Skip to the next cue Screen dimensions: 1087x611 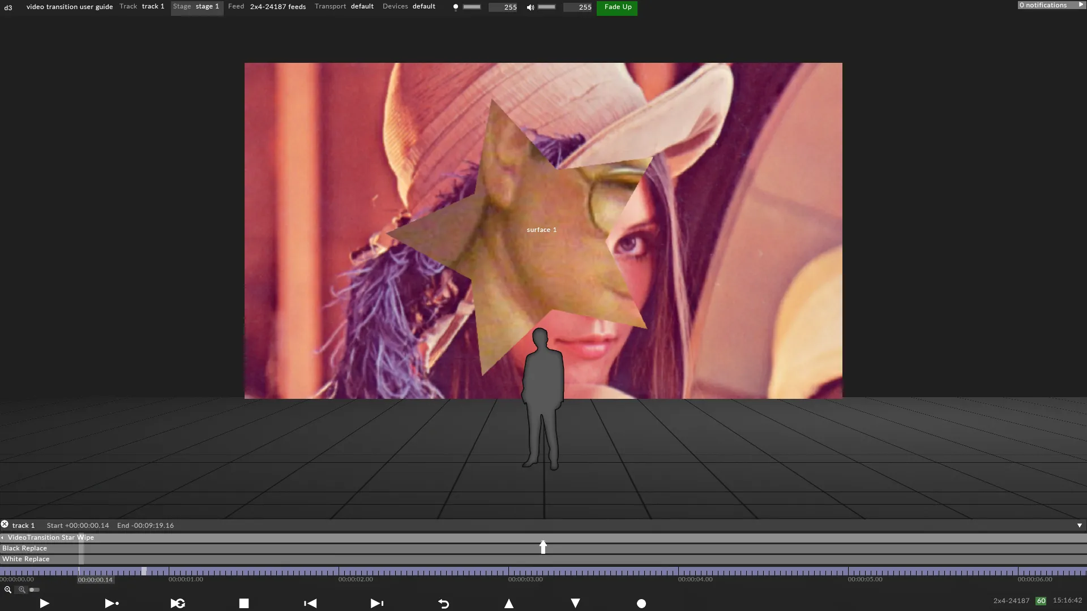pos(376,603)
